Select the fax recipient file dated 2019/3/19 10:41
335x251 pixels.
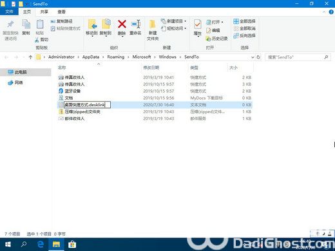(155, 77)
